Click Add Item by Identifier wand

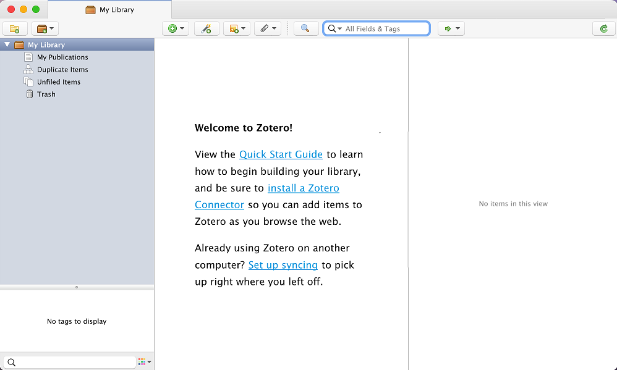206,28
